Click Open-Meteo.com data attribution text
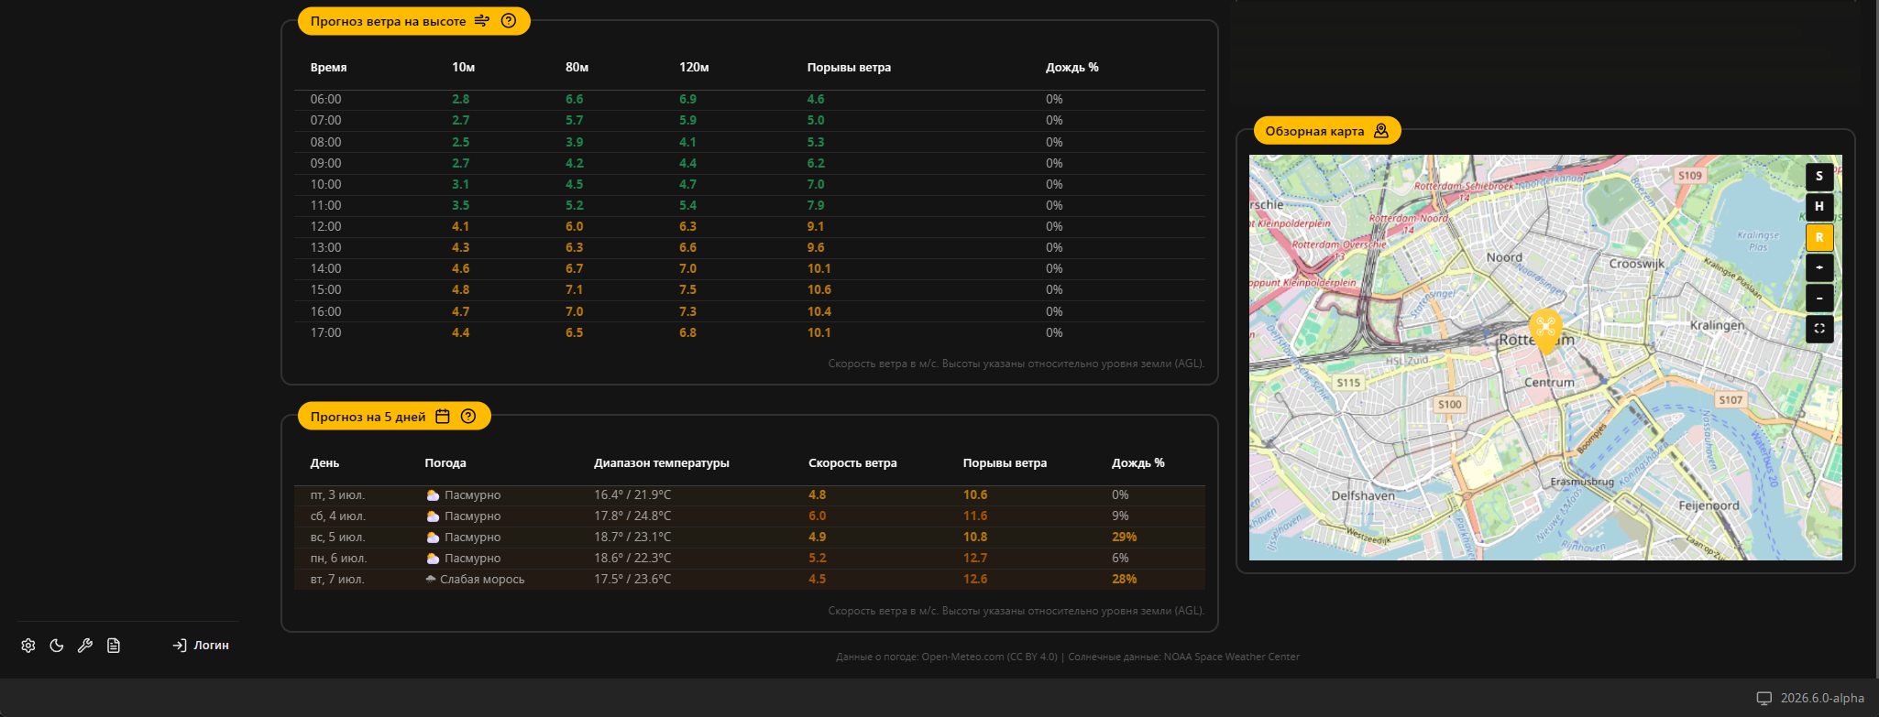Screen dimensions: 1879x717 (962, 657)
